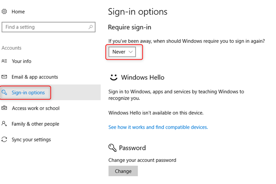Click the Password key icon

click(113, 148)
